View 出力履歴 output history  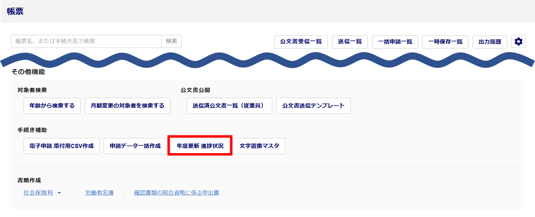[x=490, y=42]
